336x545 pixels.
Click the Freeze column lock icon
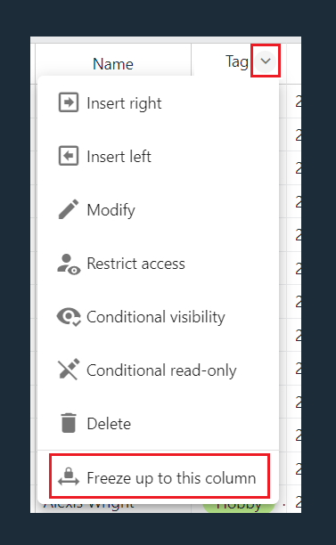click(69, 476)
